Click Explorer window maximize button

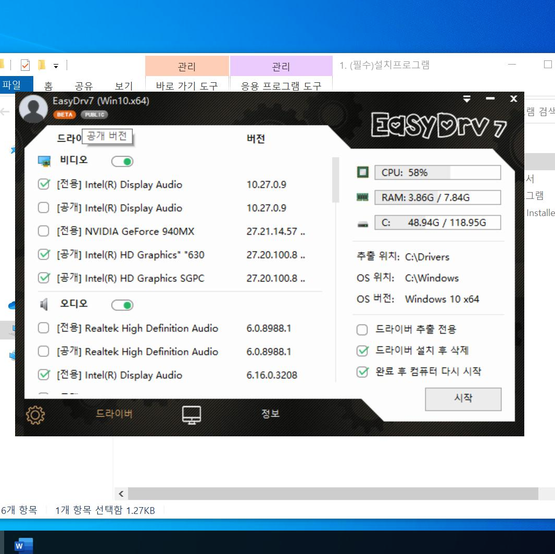tap(548, 64)
